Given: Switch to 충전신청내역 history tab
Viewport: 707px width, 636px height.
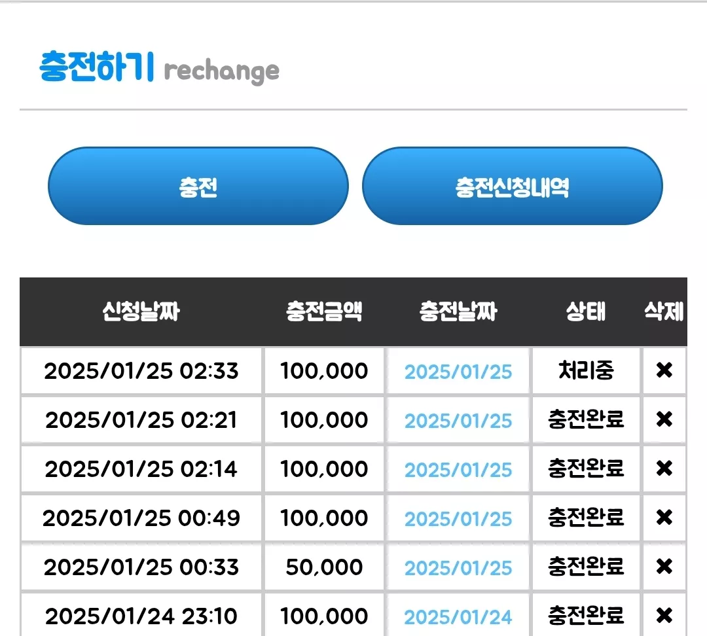Looking at the screenshot, I should point(512,186).
